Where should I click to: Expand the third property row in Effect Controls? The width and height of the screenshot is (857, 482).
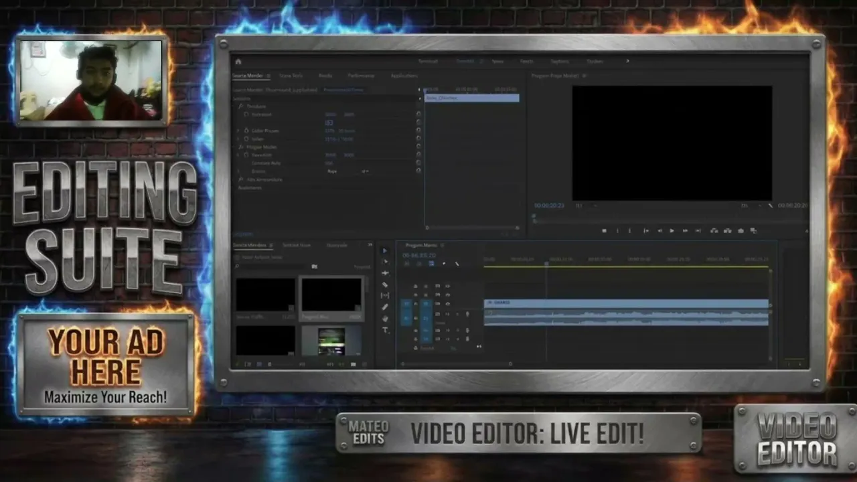[x=238, y=131]
